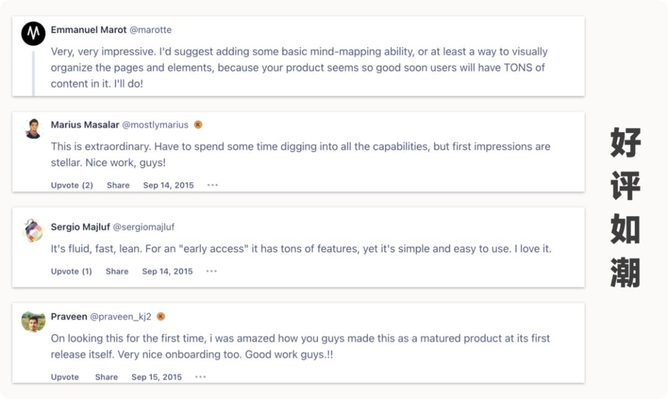
Task: Share Marius Masalar's comment
Action: [x=118, y=185]
